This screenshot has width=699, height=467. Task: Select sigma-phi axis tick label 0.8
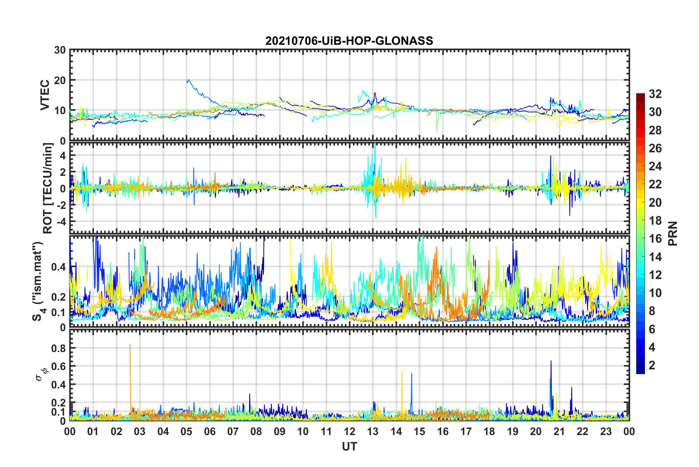[58, 348]
